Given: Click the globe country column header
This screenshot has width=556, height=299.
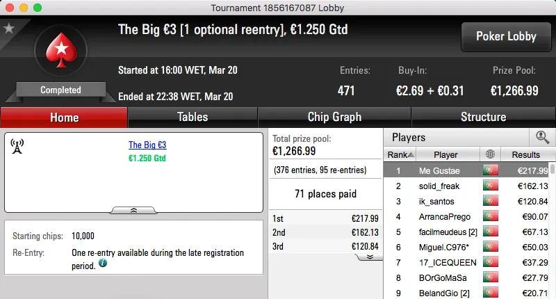Looking at the screenshot, I should (x=491, y=154).
